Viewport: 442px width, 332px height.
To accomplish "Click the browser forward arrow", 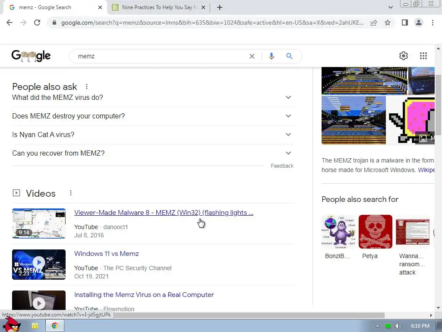I will [x=23, y=22].
